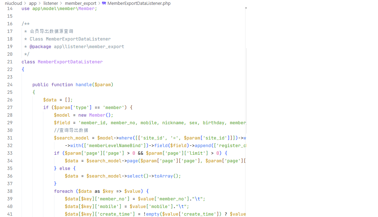Screen dimensions: 378x217
Task: Click line number 21 in gutter
Action: click(10, 62)
